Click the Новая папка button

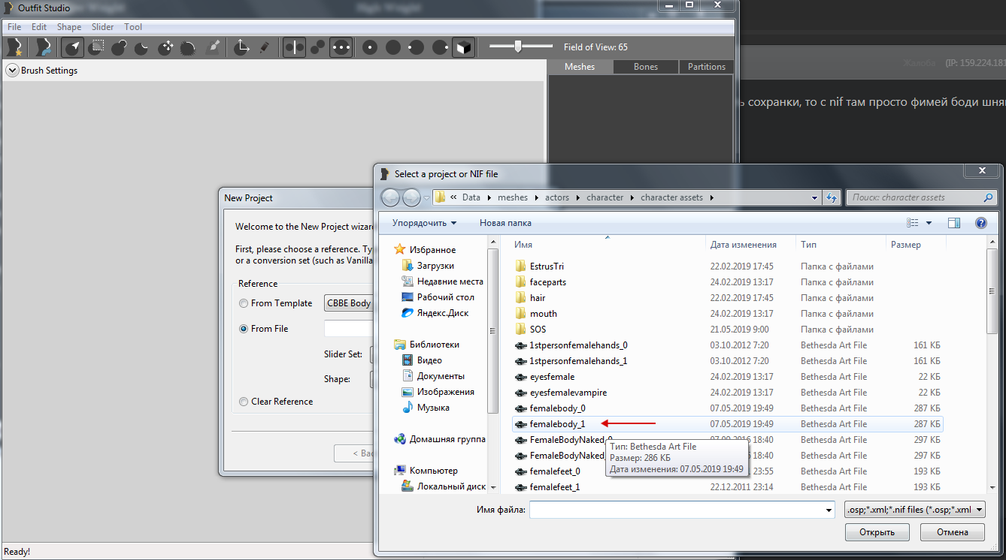pos(505,223)
